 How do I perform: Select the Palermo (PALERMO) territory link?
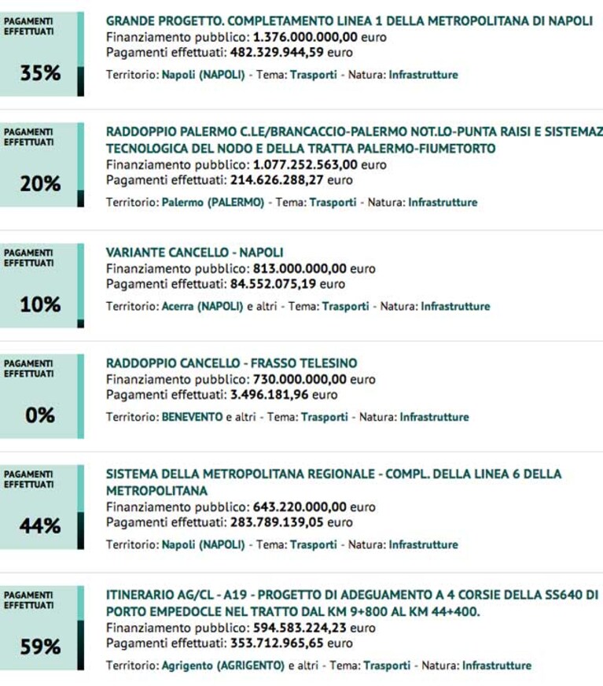(213, 202)
